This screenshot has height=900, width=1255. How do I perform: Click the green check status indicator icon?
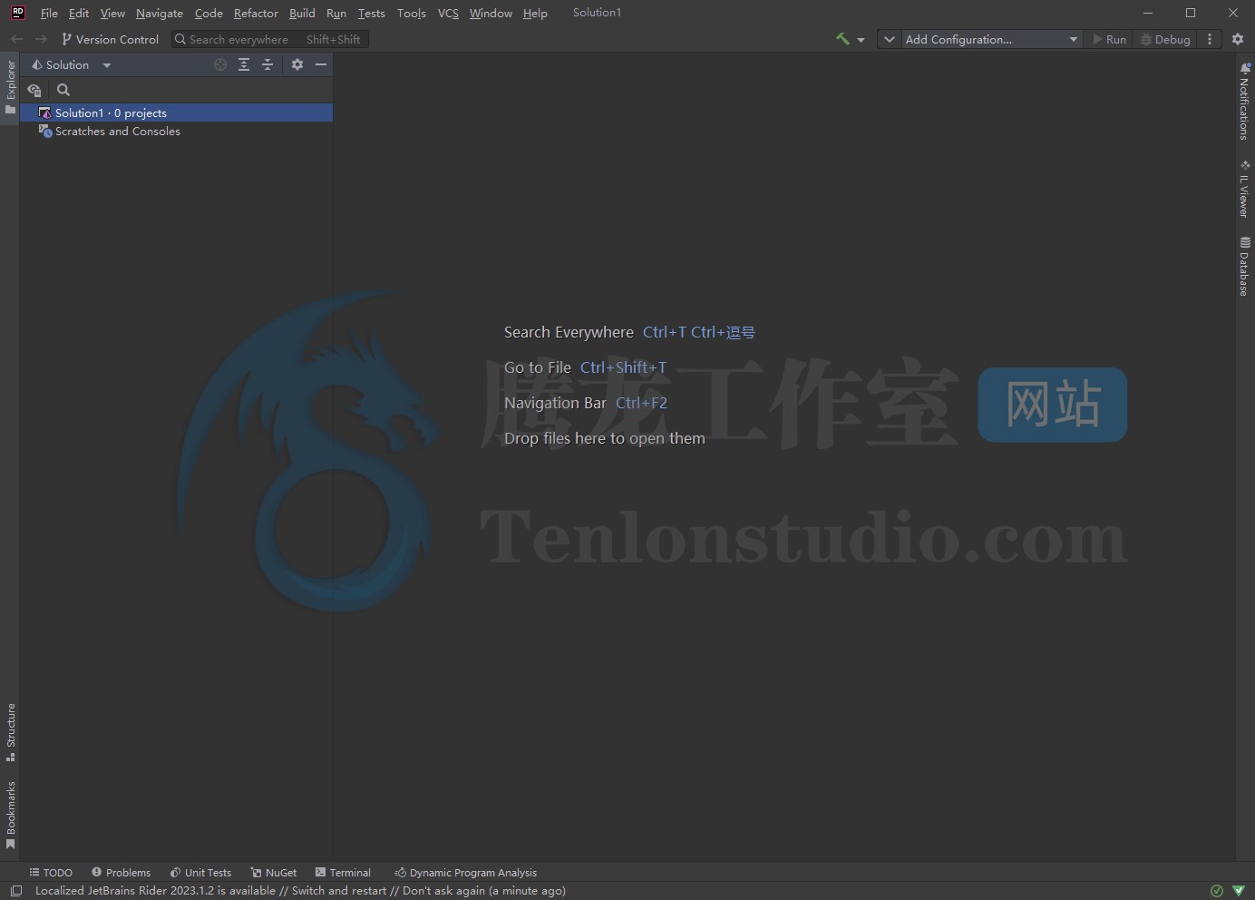1217,891
